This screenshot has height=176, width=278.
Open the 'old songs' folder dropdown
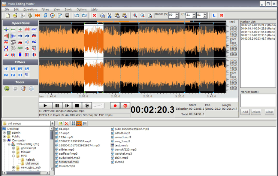pos(52,123)
